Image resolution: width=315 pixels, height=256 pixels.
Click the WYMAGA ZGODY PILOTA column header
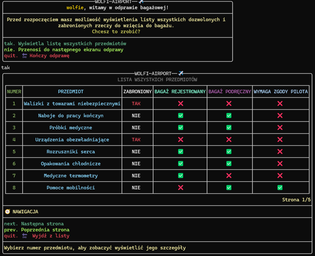click(x=281, y=92)
